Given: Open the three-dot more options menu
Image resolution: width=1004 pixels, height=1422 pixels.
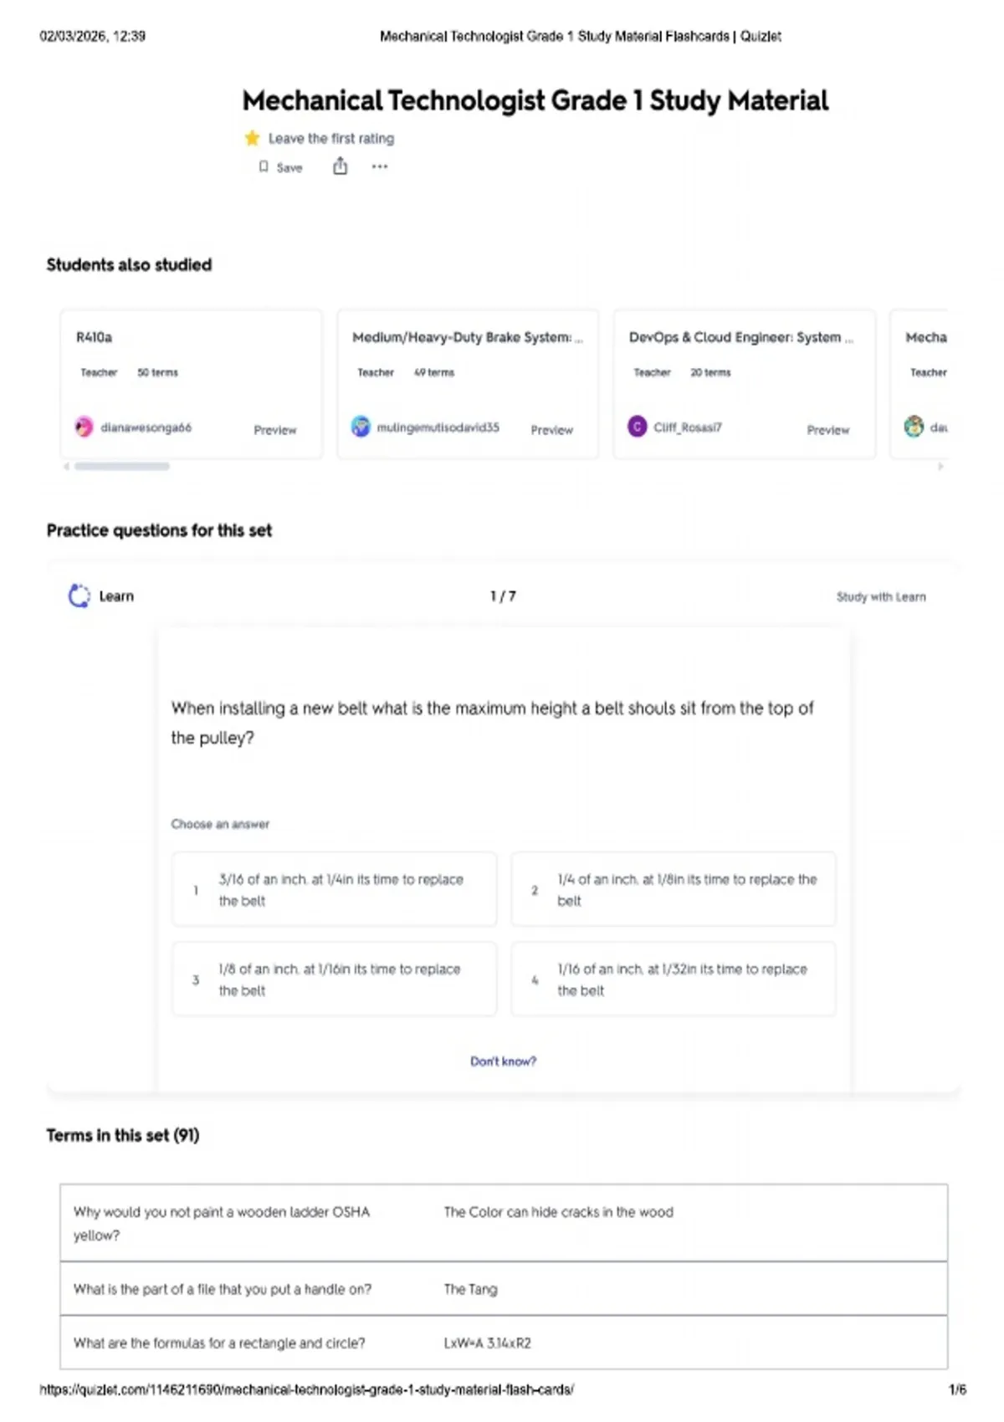Looking at the screenshot, I should pos(380,166).
